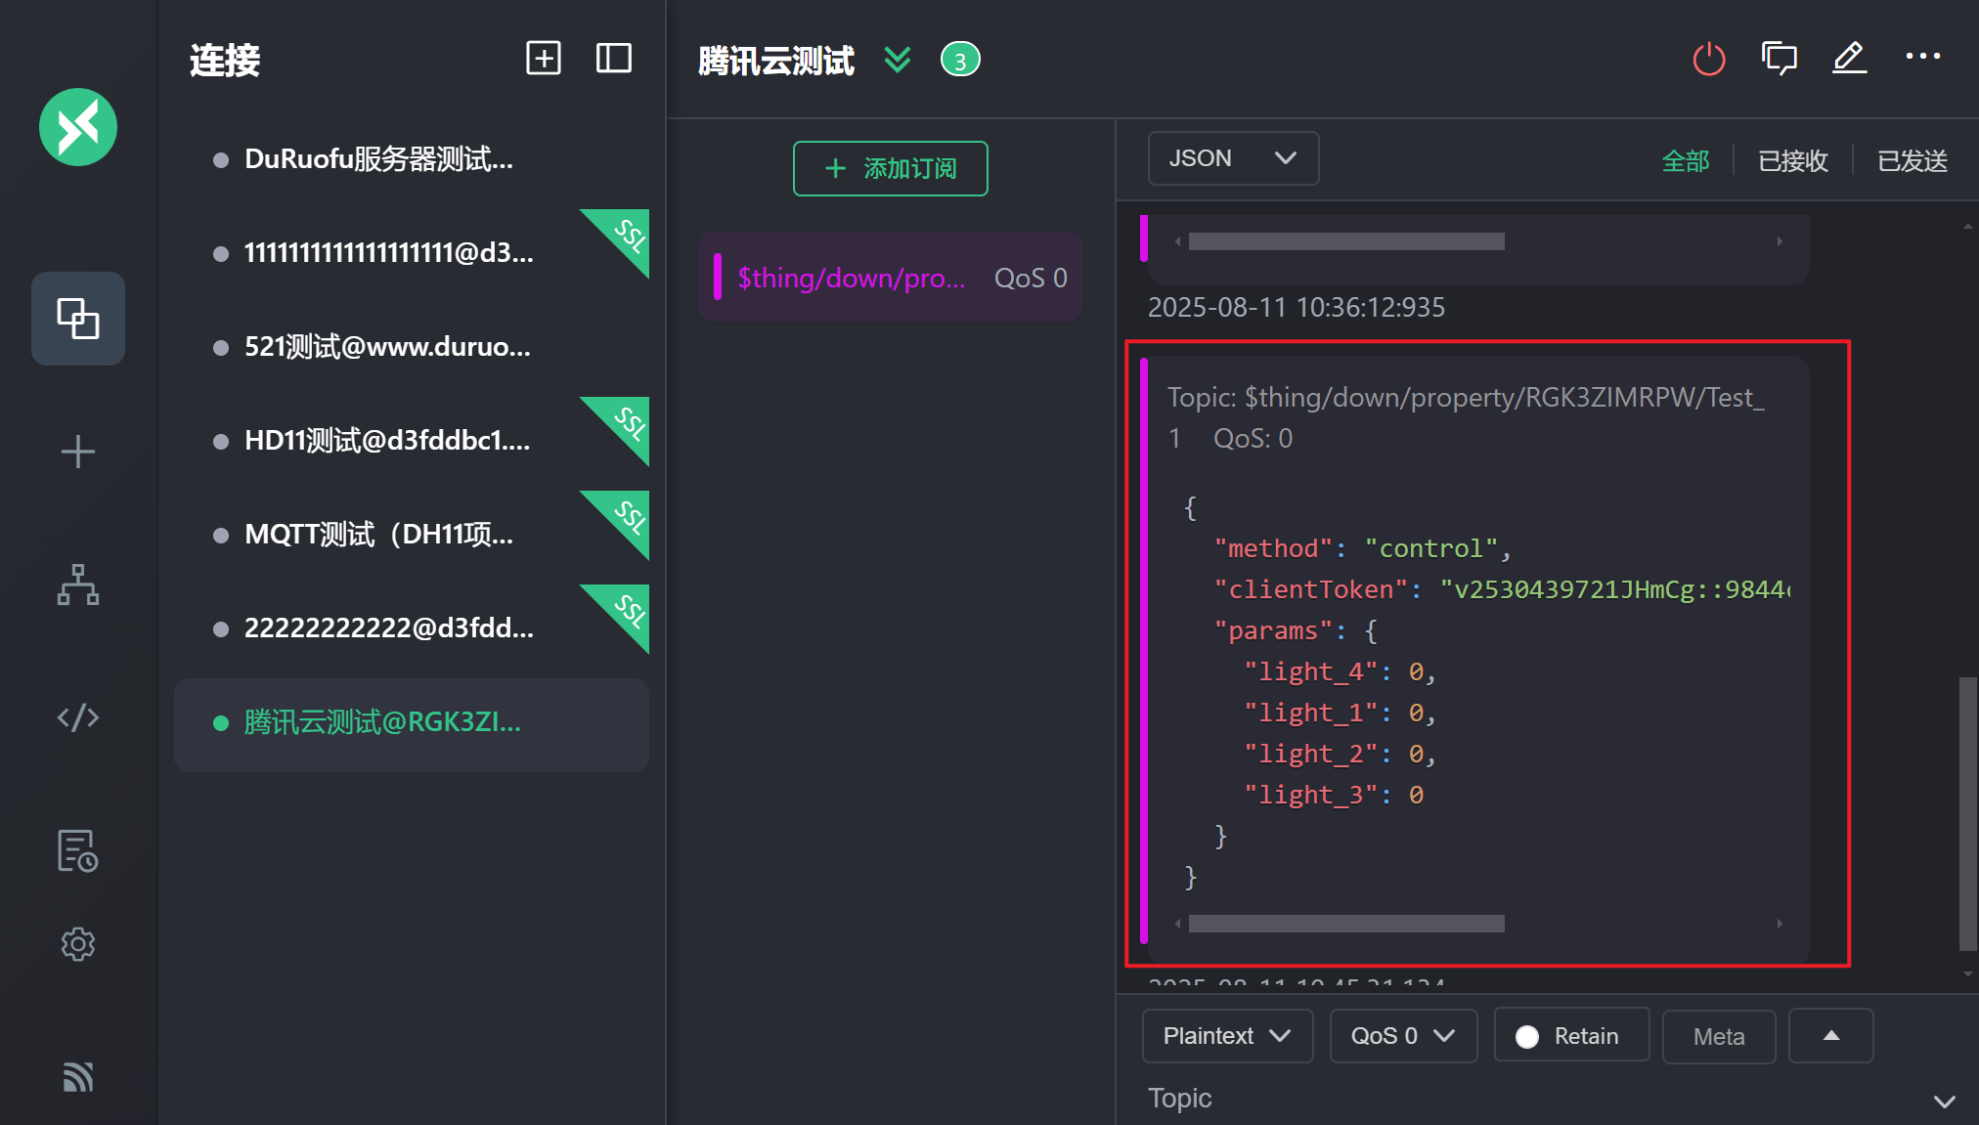Open settings gear in left sidebar
1979x1125 pixels.
[78, 944]
